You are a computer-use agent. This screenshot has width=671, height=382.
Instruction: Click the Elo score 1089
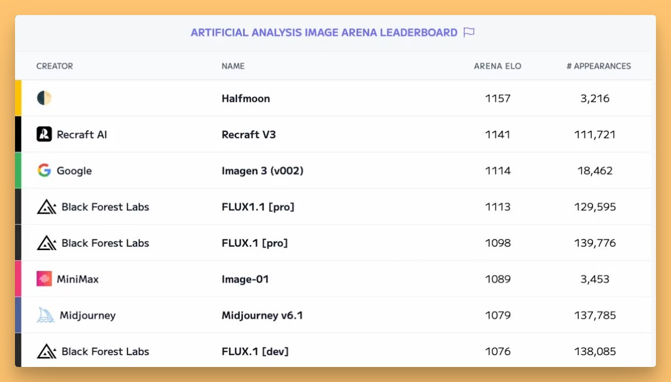[497, 279]
